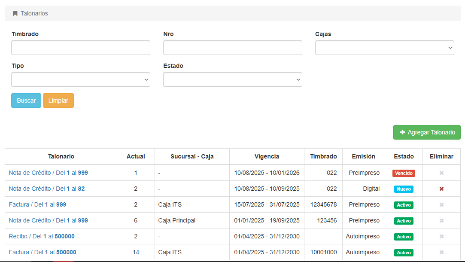Click the green Agregar Talonario button

[427, 132]
